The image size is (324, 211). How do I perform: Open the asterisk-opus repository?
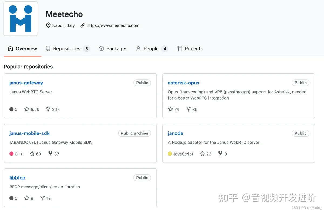pos(184,83)
